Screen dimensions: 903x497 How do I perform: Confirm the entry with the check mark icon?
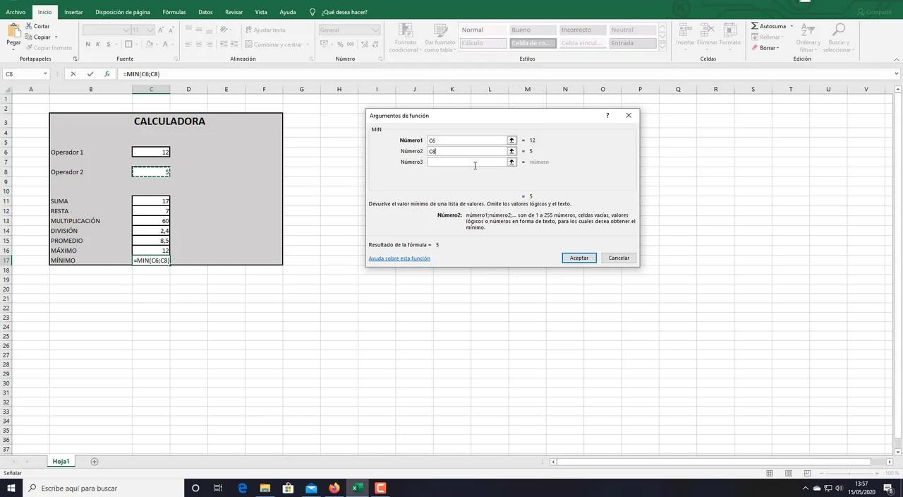pyautogui.click(x=90, y=73)
